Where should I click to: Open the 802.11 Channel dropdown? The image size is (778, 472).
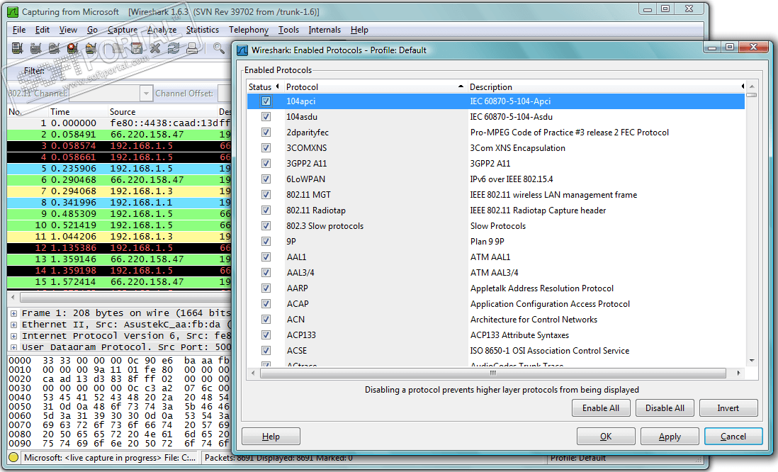coord(146,94)
